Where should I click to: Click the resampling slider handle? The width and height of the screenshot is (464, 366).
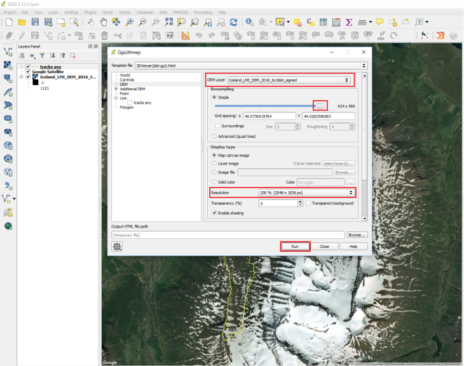point(321,106)
